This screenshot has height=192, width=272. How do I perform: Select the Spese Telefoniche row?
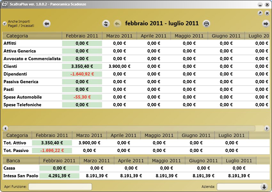[x=136, y=105]
